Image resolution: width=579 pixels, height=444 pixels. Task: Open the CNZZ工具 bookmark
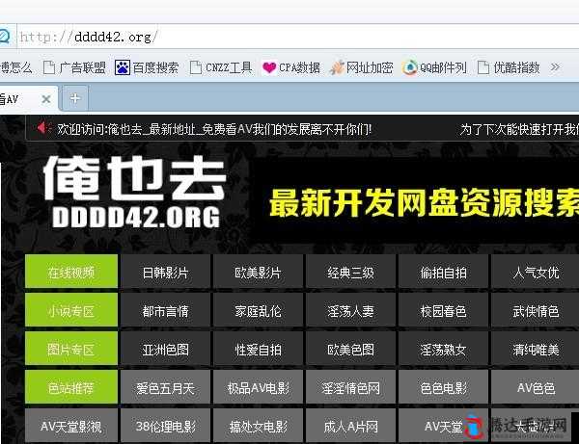point(221,67)
